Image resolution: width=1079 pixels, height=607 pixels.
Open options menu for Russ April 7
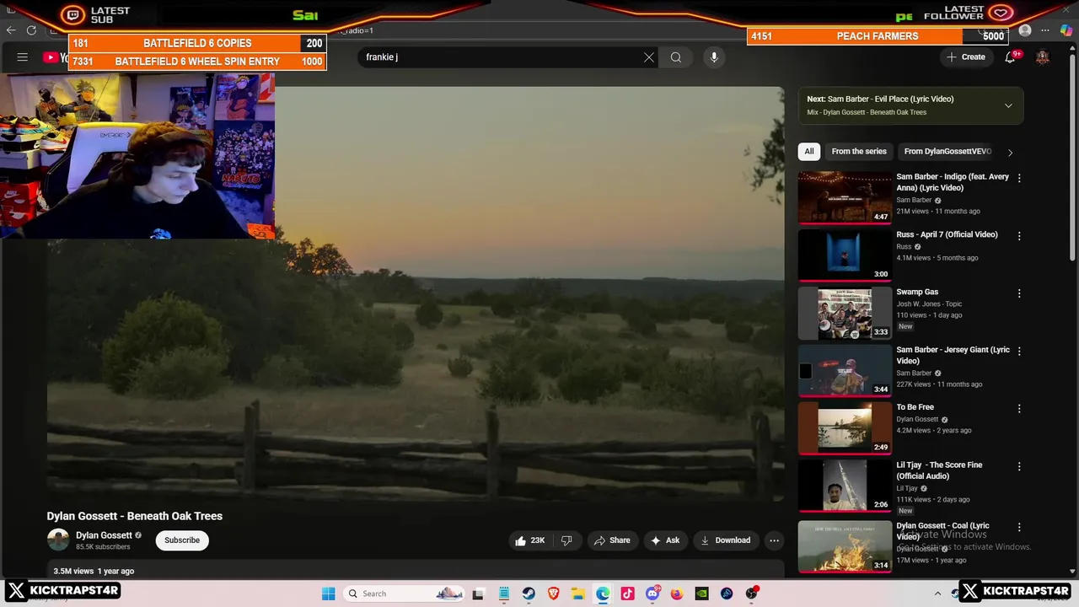point(1019,236)
